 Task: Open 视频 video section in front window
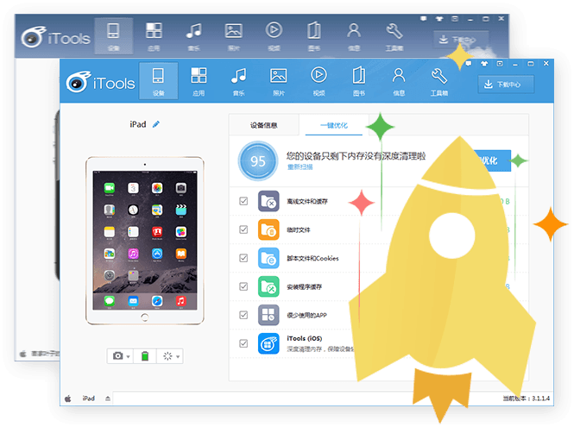(x=319, y=81)
